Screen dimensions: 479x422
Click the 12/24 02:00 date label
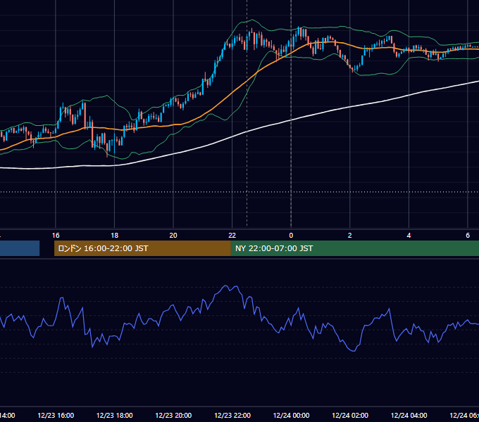click(350, 415)
